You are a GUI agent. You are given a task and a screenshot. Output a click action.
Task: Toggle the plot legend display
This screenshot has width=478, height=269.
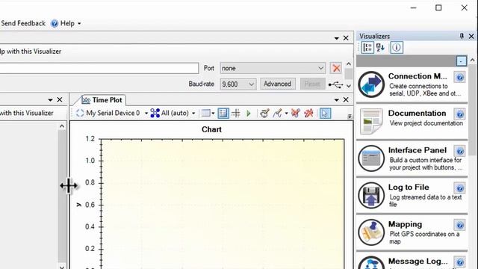(223, 113)
